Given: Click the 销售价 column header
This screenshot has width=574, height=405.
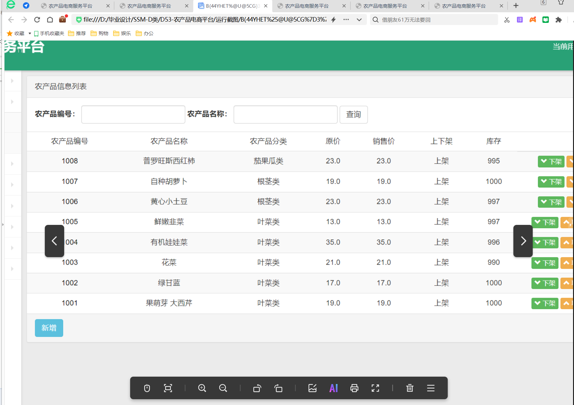Looking at the screenshot, I should [x=384, y=141].
